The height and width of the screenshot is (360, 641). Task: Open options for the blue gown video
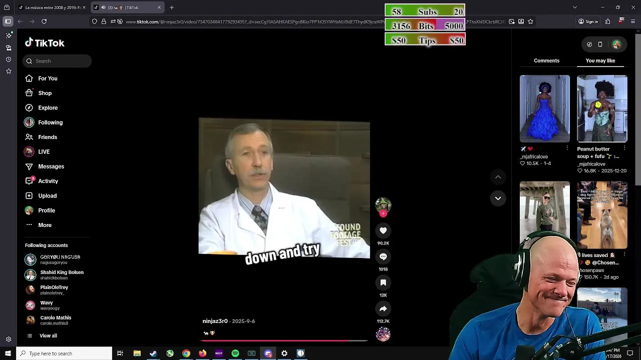point(567,148)
